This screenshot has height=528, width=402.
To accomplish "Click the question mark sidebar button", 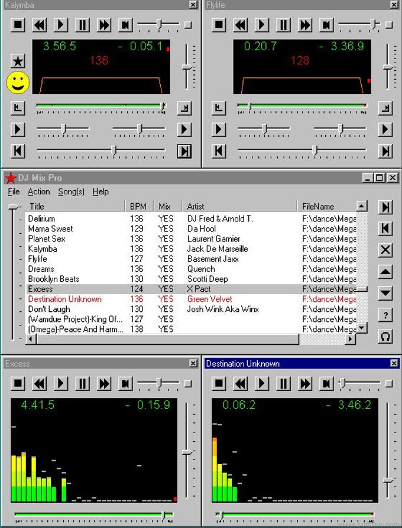I will click(385, 315).
